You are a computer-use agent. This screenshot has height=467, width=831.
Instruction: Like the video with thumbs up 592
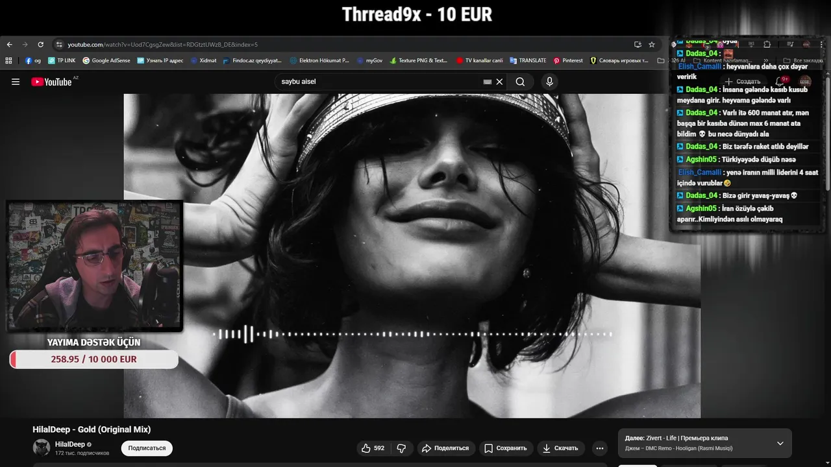tap(373, 448)
